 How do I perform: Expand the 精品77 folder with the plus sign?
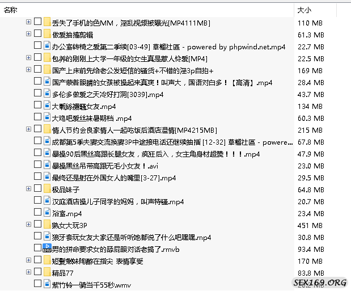click(x=28, y=272)
